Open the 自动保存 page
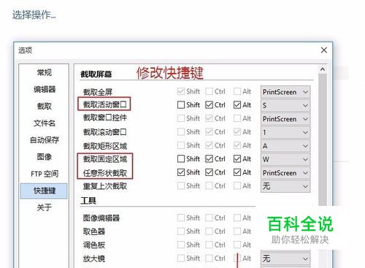This screenshot has height=268, width=365. [45, 139]
